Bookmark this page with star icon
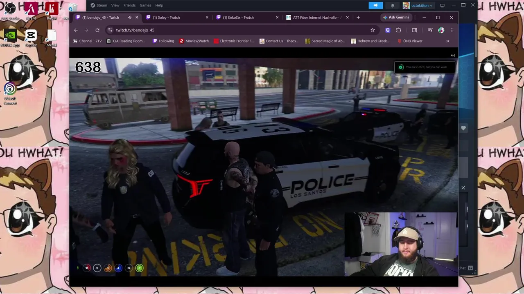The width and height of the screenshot is (524, 294). click(x=373, y=30)
